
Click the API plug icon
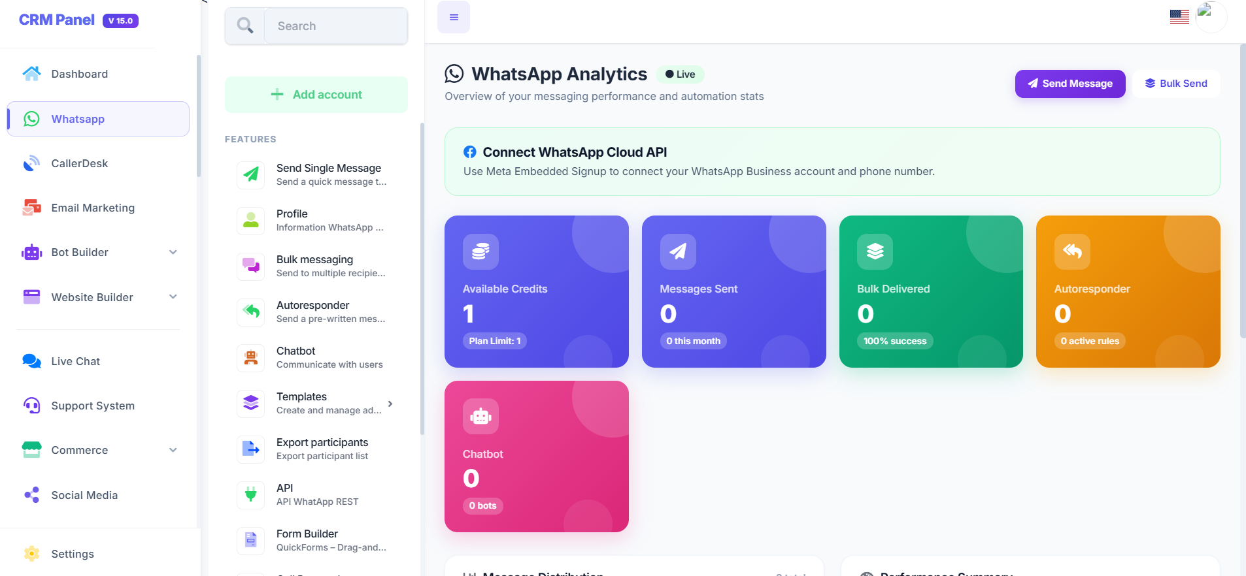[x=251, y=495]
